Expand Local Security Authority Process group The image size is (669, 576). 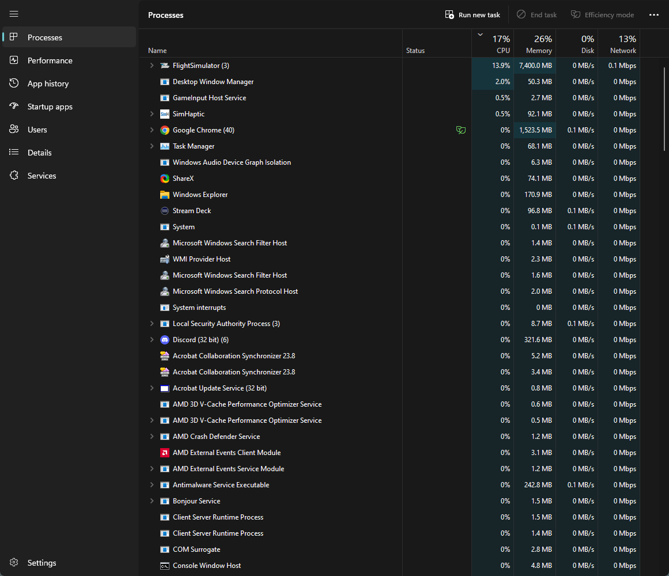pos(152,324)
